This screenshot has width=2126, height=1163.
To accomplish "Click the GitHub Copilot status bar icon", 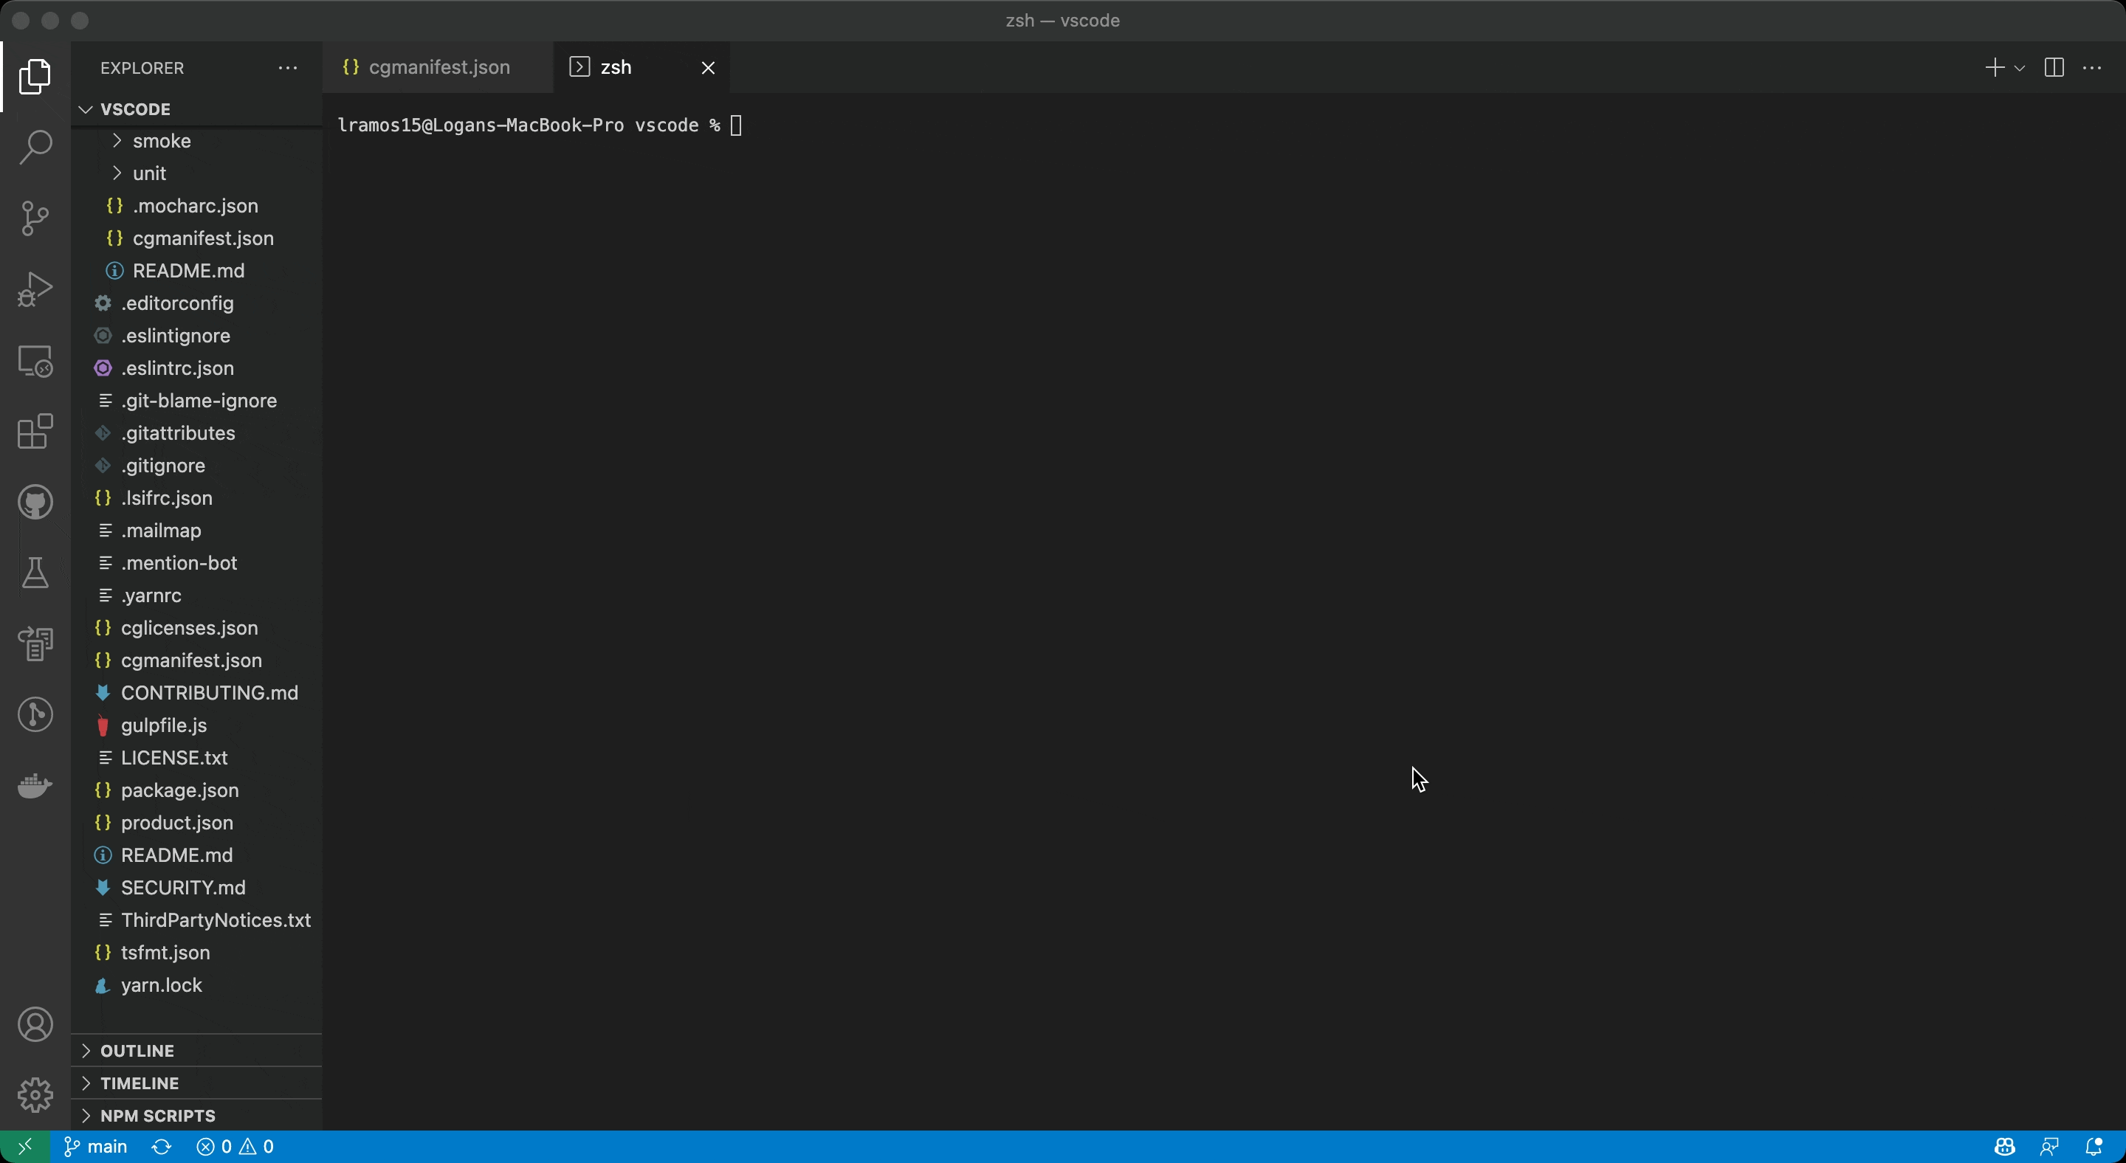I will tap(2004, 1146).
